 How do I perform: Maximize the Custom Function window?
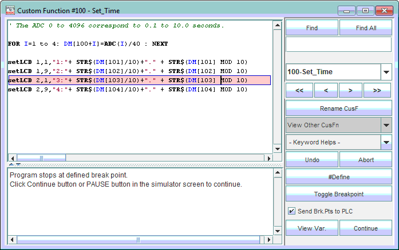click(365, 11)
